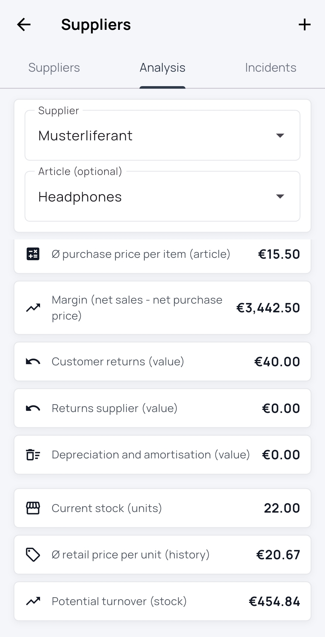This screenshot has height=637, width=325.
Task: Click price tag icon beside retail price
Action: (x=33, y=555)
